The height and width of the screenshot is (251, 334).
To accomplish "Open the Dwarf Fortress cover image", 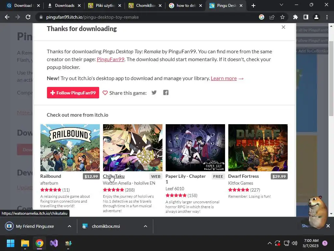I will tap(258, 148).
